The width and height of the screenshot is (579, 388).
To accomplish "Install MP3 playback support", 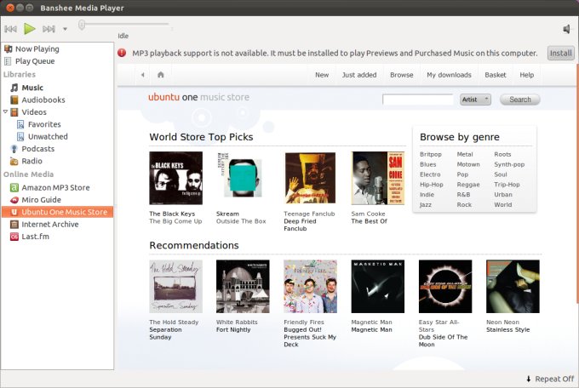I will click(560, 53).
